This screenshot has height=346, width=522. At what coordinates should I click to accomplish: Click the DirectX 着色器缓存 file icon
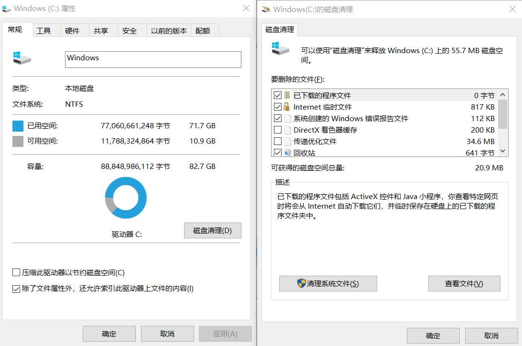coord(287,130)
